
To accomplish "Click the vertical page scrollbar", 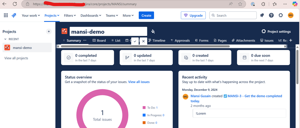I will coord(297,67).
